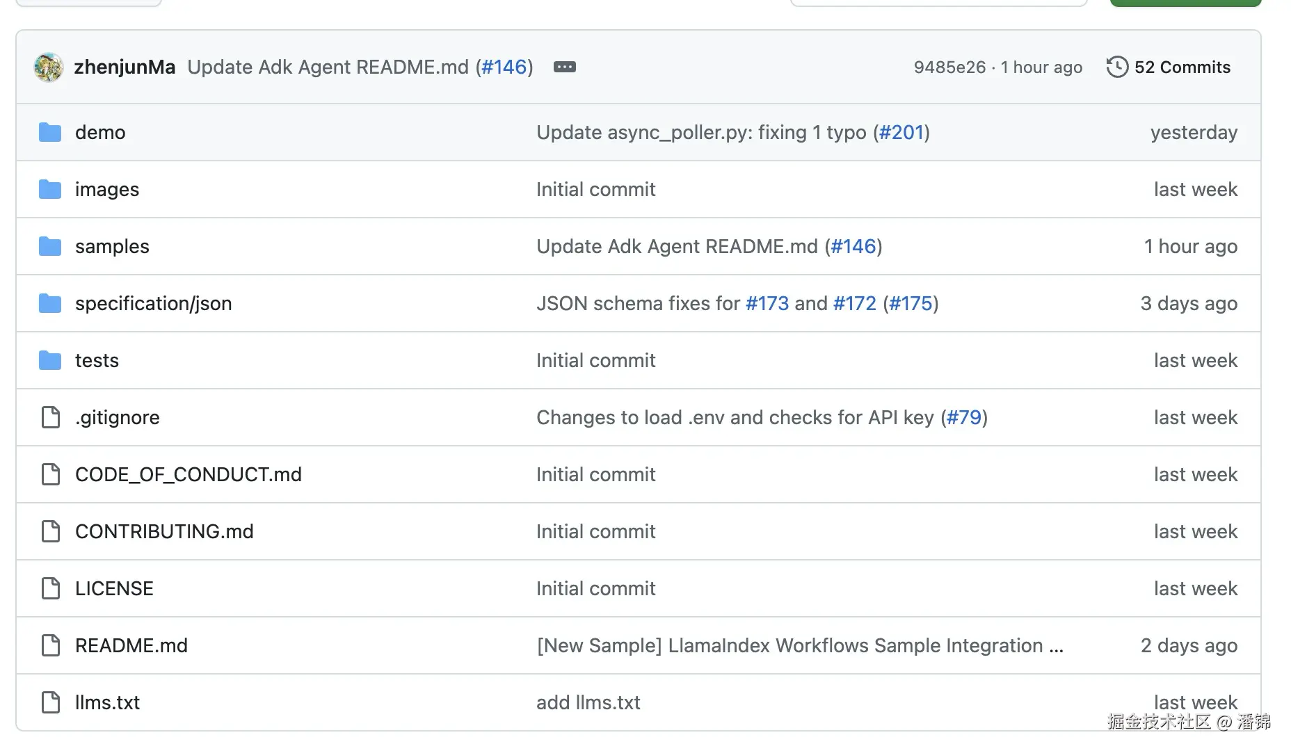Open latest commit 'Update Adk Agent README.md'

pyautogui.click(x=328, y=67)
